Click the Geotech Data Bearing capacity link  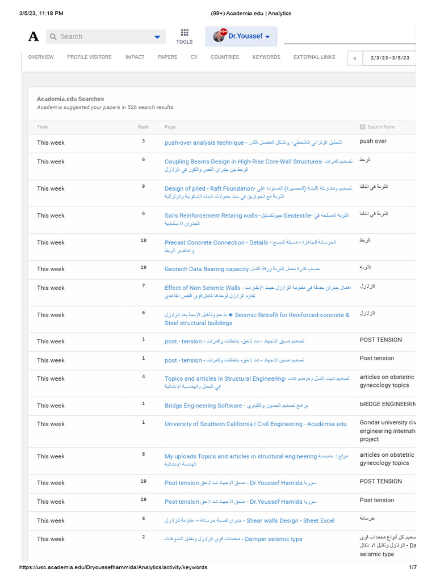click(207, 269)
